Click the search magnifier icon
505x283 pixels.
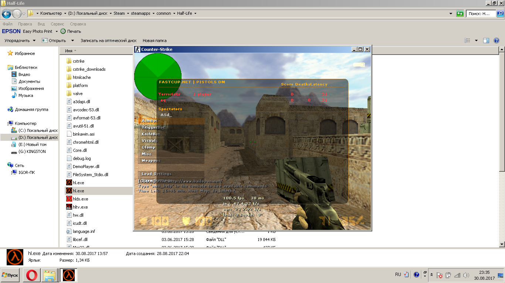[500, 14]
